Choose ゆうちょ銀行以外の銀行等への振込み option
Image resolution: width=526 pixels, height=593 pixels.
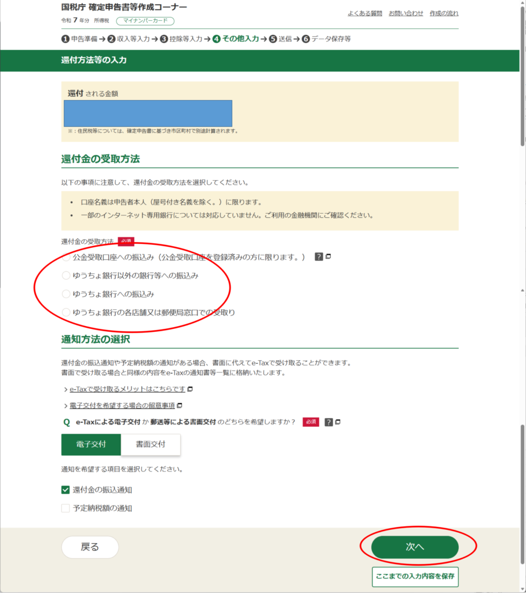(x=66, y=276)
